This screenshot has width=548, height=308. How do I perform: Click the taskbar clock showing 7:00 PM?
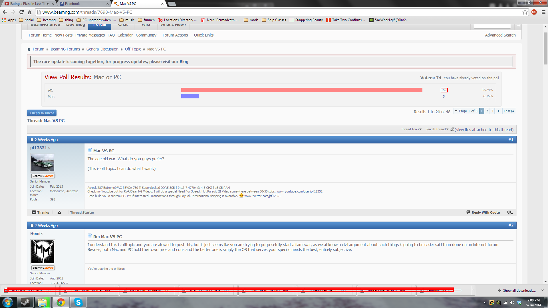tap(533, 302)
